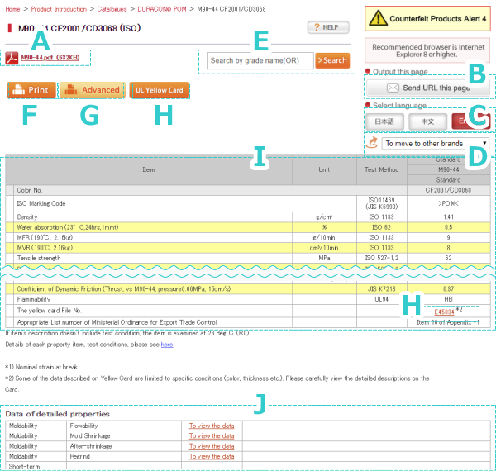Click the orange arrow brand-switch icon

coord(372,143)
